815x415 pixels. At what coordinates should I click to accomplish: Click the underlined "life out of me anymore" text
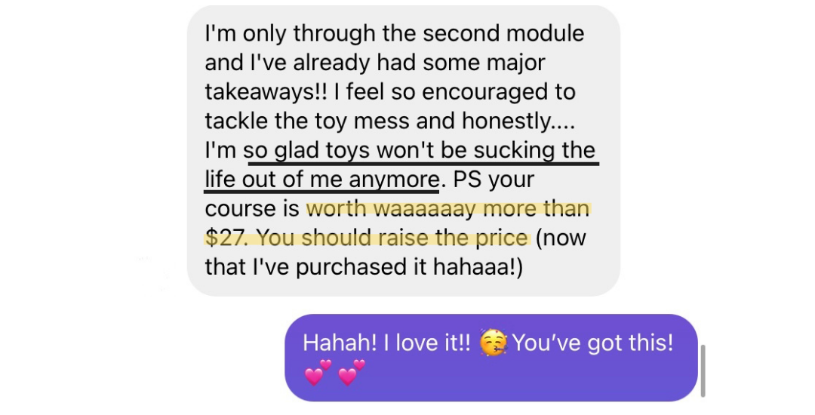322,179
